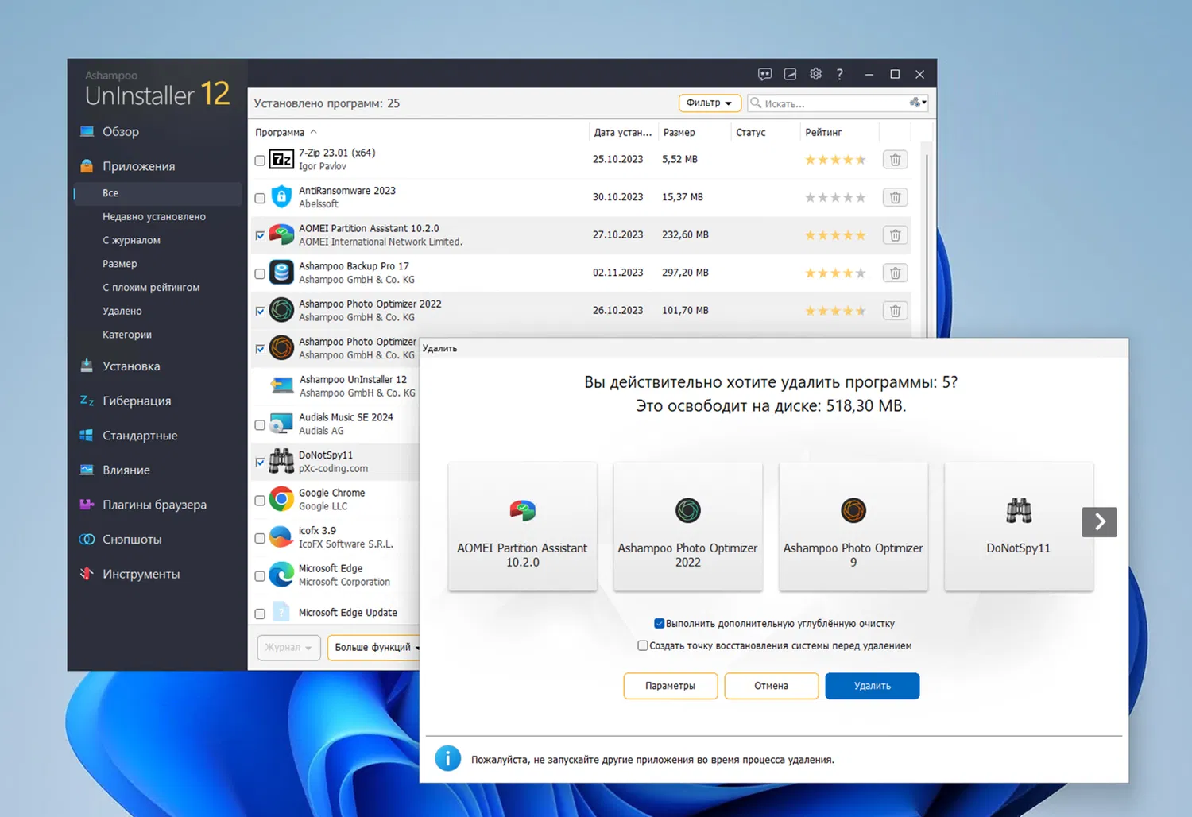Click the Отмена button in the dialog
1192x817 pixels.
[772, 686]
